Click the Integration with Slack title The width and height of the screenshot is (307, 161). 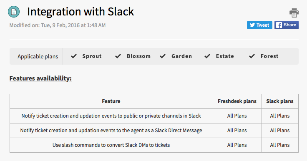(x=81, y=12)
